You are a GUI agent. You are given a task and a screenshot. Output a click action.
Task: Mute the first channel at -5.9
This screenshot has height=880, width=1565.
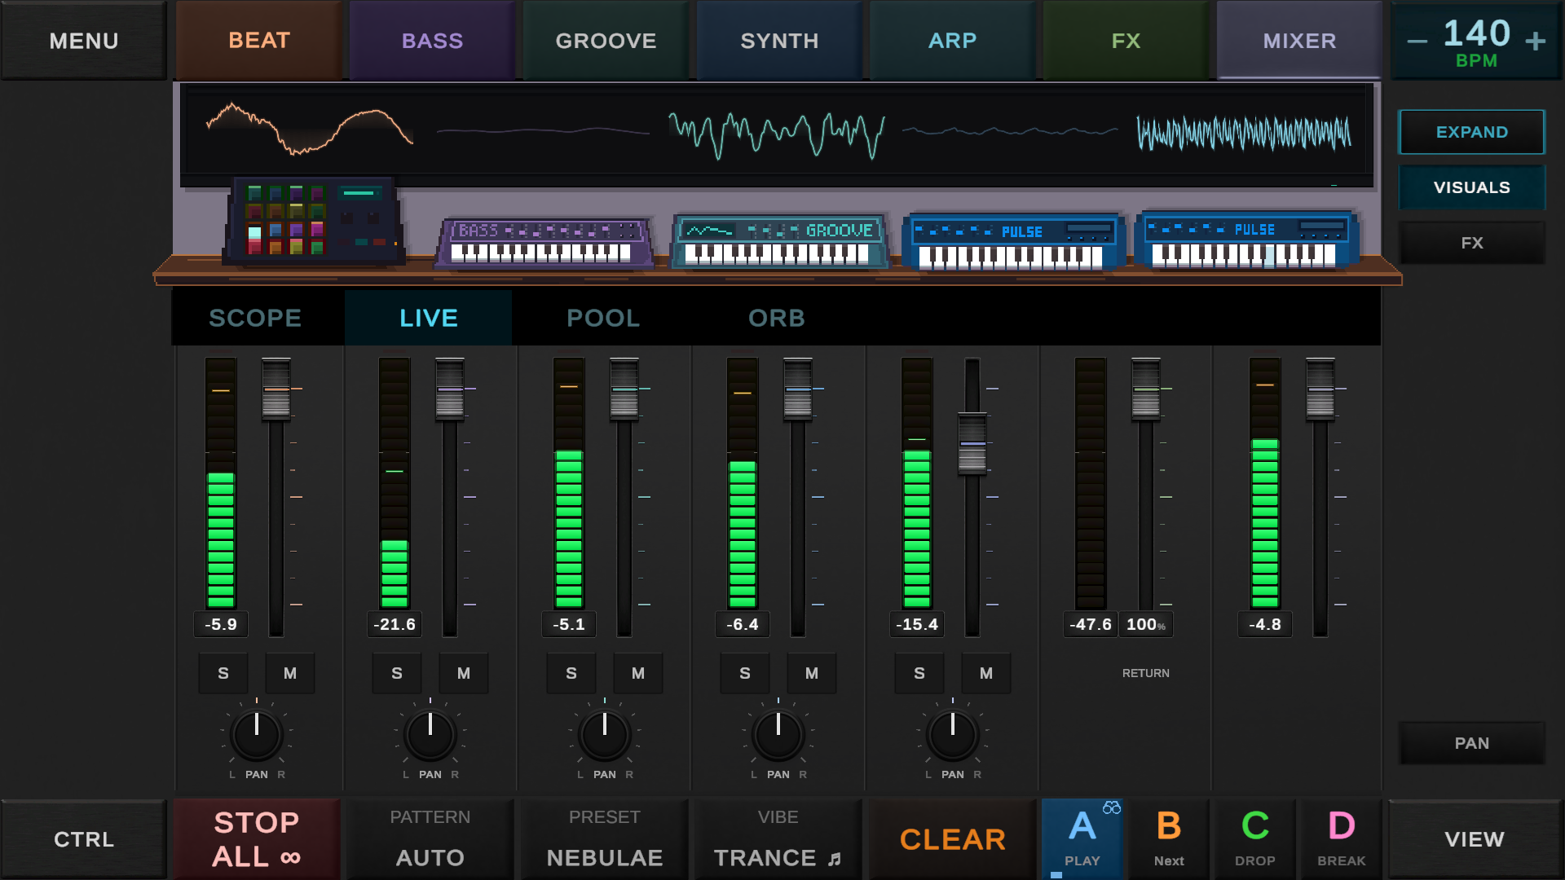[290, 673]
